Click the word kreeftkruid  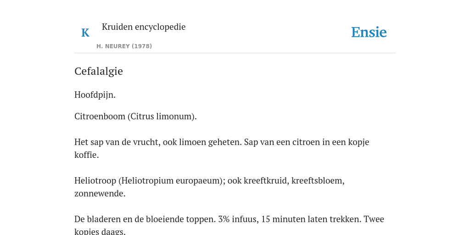(265, 181)
